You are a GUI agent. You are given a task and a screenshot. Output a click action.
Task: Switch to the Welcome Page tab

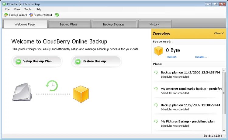[25, 24]
